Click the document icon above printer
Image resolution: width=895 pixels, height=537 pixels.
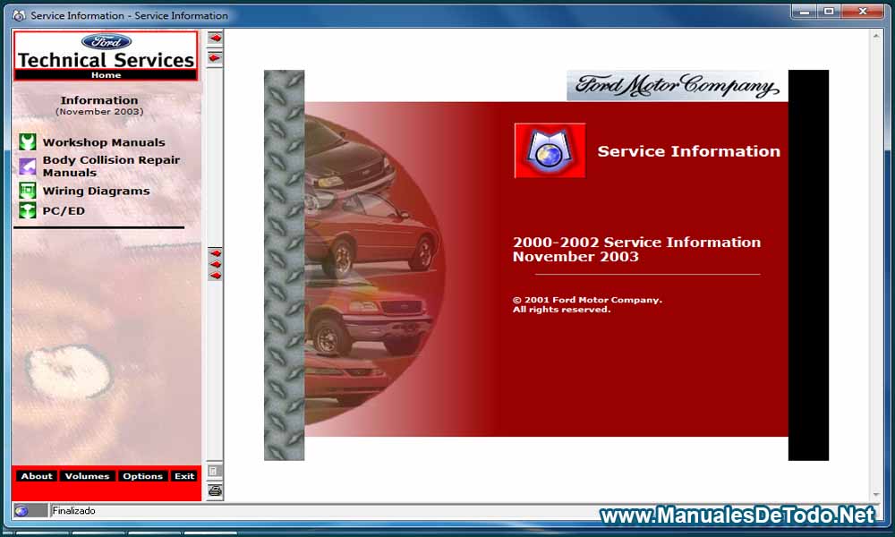coord(214,471)
